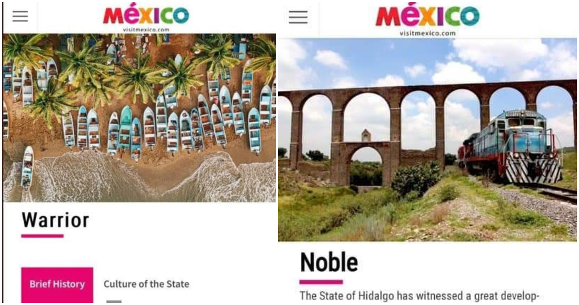
Task: Click the pink underline beneath Warrior
Action: click(42, 236)
